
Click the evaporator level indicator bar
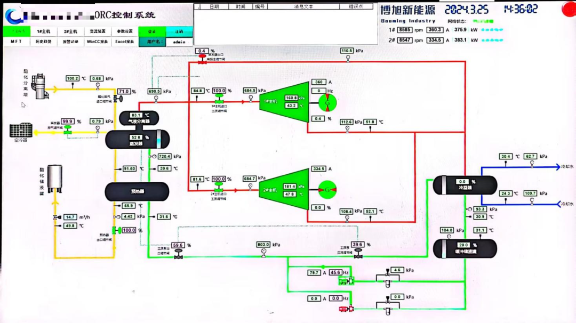(159, 139)
